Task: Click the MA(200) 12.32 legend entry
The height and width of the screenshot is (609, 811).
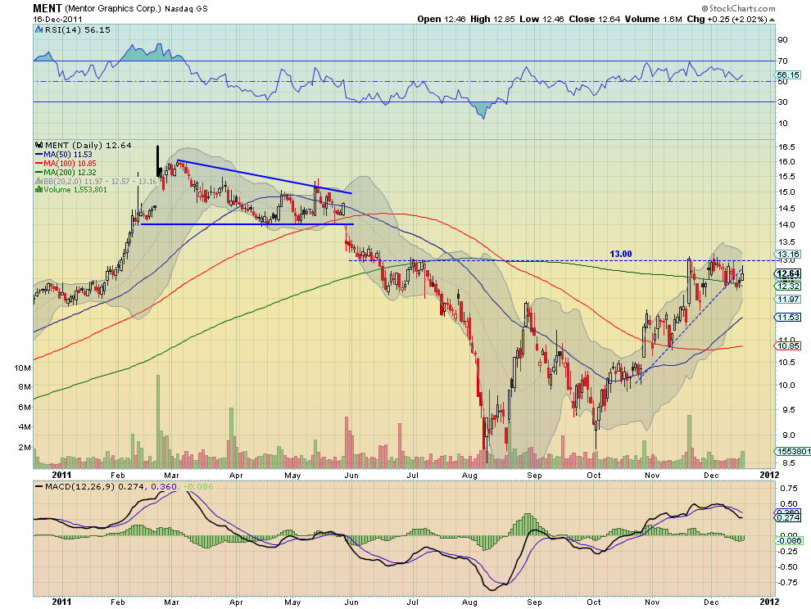Action: pos(66,172)
